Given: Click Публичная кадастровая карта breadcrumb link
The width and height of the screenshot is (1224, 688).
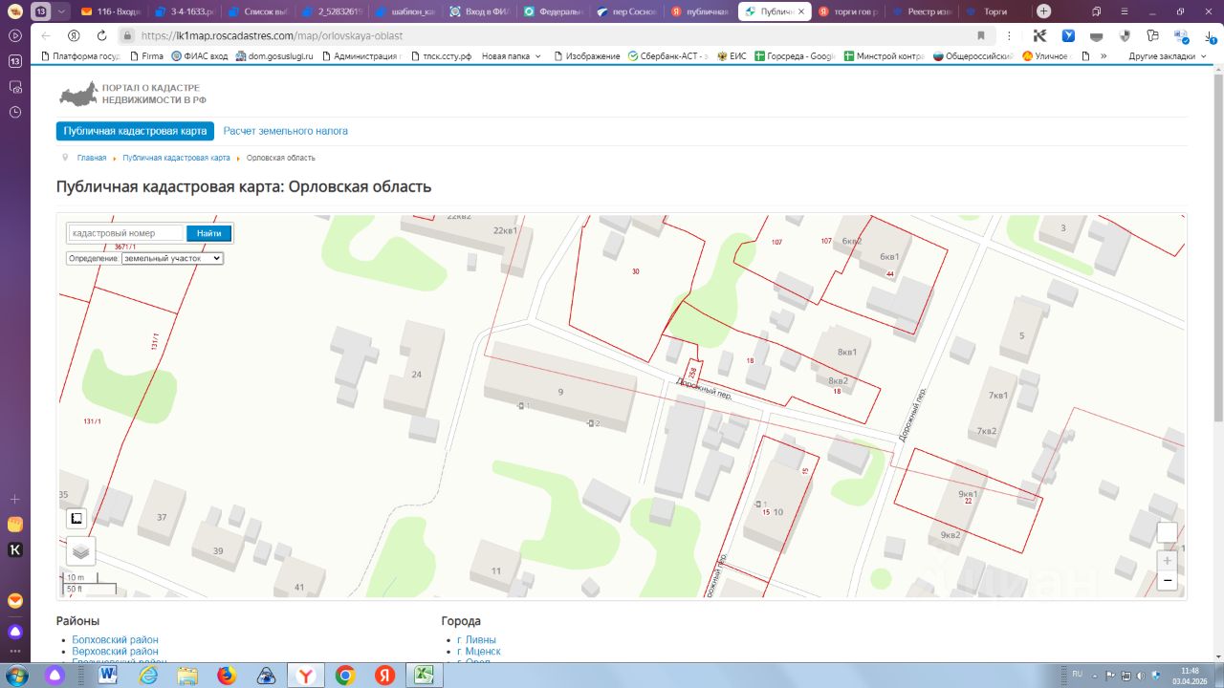Looking at the screenshot, I should 176,158.
